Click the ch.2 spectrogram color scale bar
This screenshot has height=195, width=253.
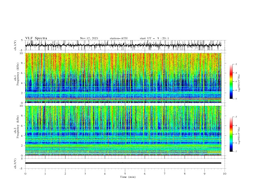tap(231, 134)
